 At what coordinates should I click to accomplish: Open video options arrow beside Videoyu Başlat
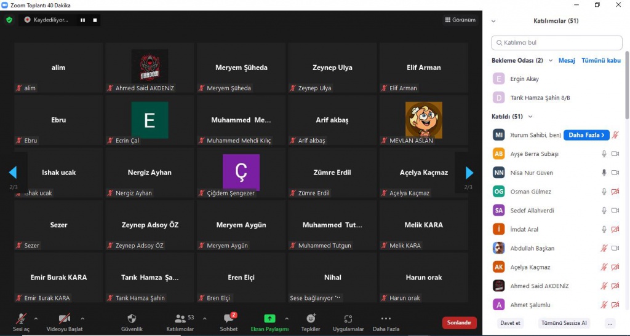(x=82, y=319)
